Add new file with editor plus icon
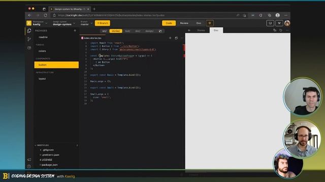 click(170, 38)
